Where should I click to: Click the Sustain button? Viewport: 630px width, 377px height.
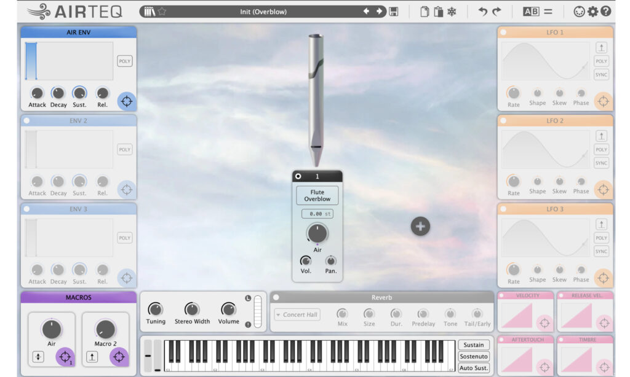pos(474,345)
